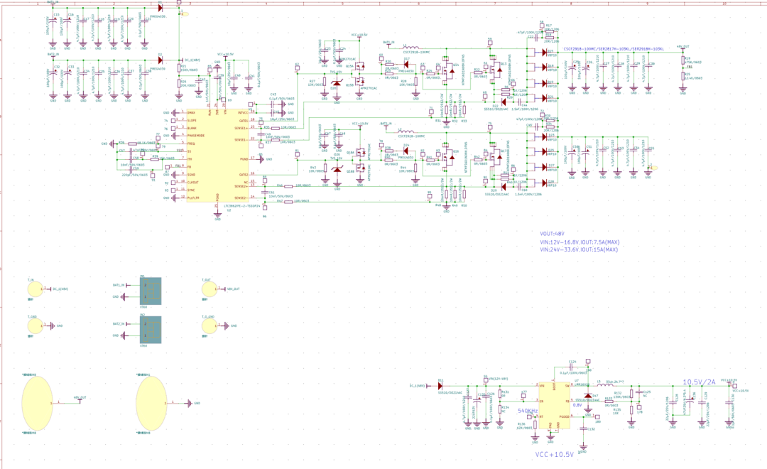Click the '10.5V/2A' annotation

(699, 382)
